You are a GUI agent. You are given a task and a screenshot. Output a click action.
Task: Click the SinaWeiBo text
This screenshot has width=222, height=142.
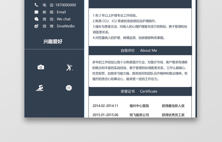[x=66, y=26]
